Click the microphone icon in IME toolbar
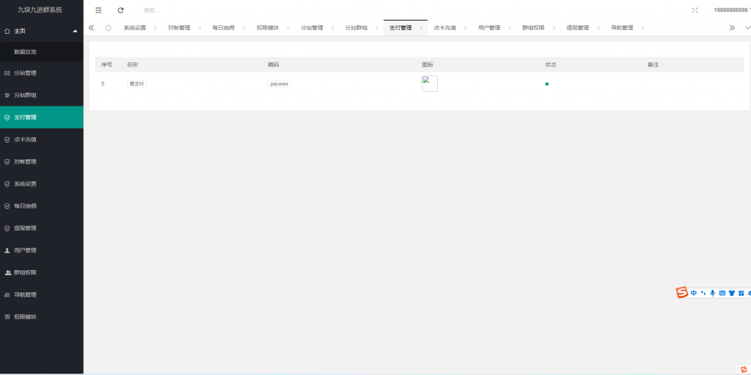The width and height of the screenshot is (751, 375). pyautogui.click(x=712, y=293)
